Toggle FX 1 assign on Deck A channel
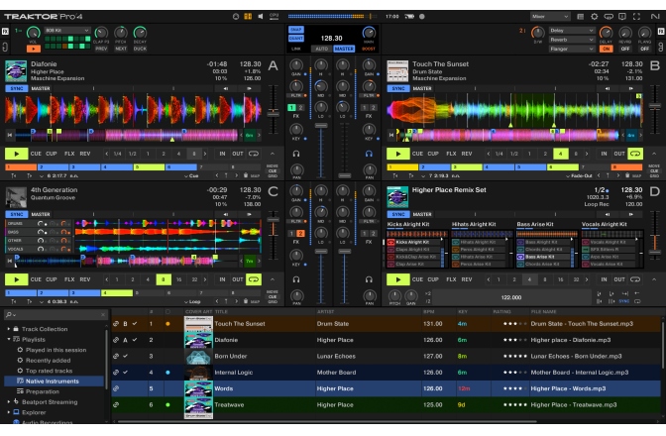666x436 pixels. tap(291, 108)
